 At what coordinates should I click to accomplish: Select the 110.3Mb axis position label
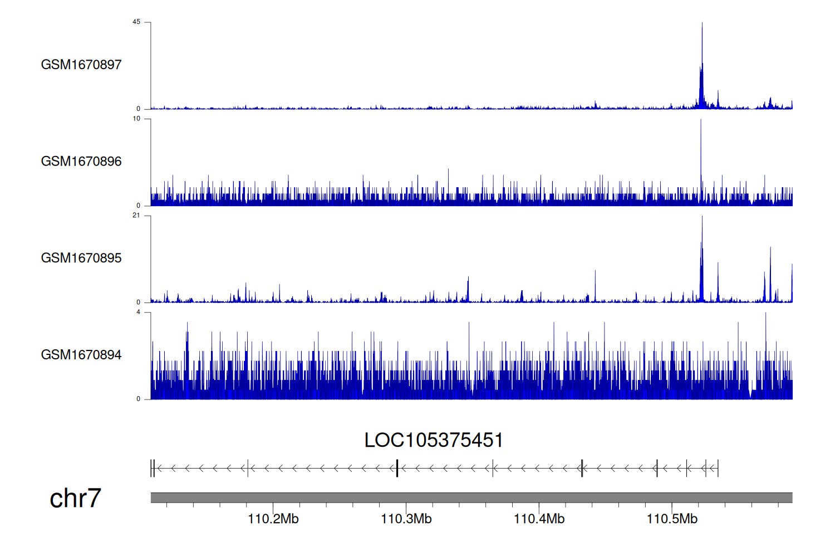coord(406,519)
